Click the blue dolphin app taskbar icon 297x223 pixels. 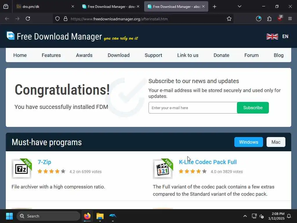[x=113, y=216]
